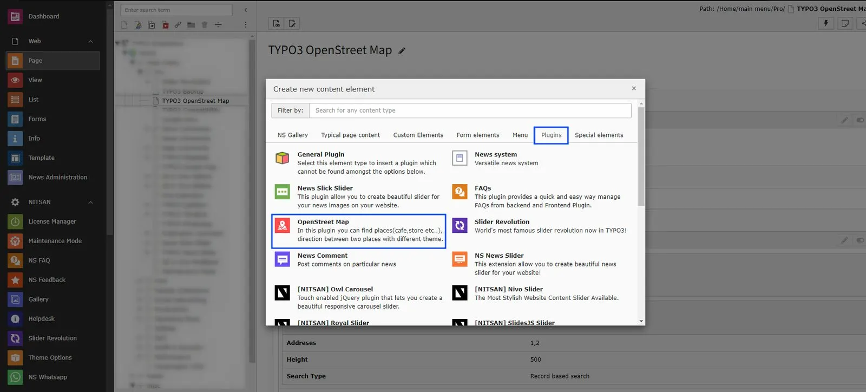Open Slider Revolution module in sidebar
The image size is (866, 392).
coord(53,338)
